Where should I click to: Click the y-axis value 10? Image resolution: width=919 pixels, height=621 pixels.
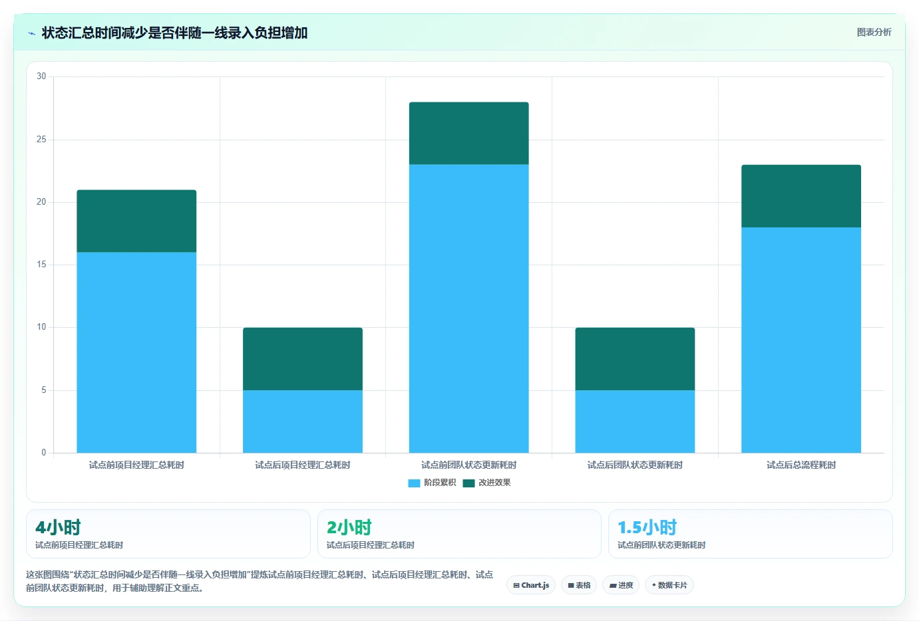coord(41,327)
